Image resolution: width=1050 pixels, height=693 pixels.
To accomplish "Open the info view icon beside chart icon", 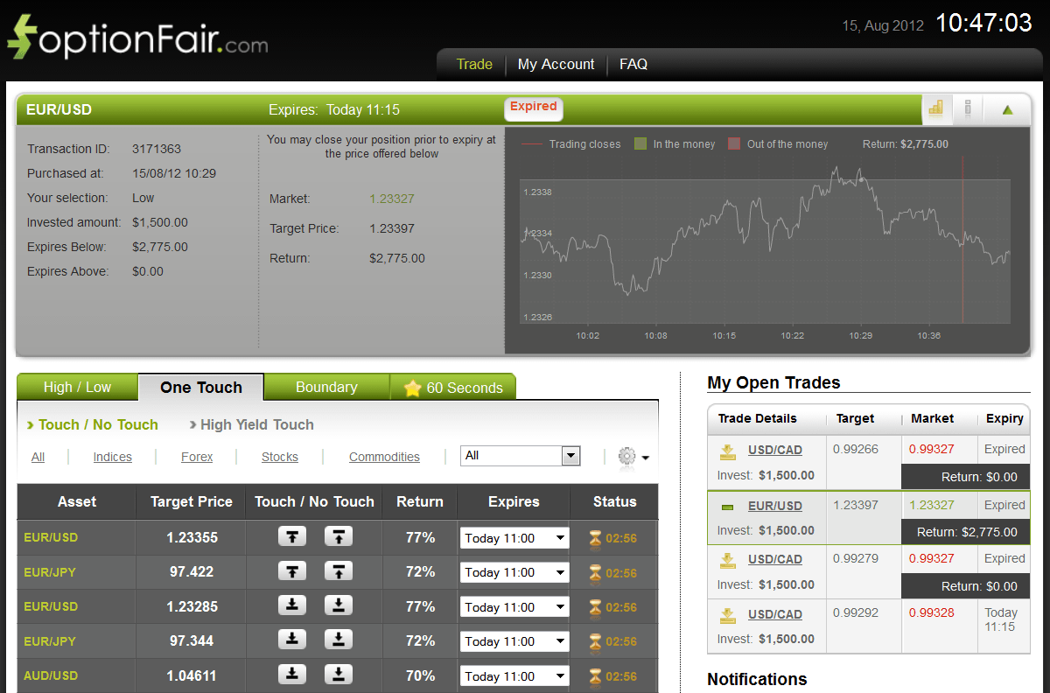I will click(x=968, y=108).
